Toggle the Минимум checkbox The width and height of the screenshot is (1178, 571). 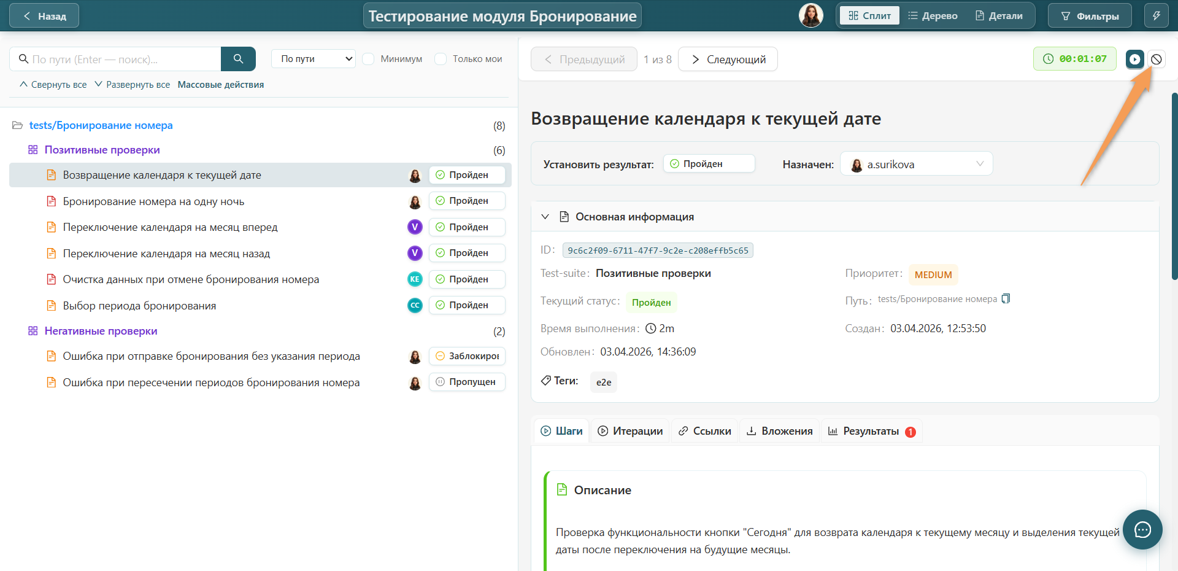[368, 59]
